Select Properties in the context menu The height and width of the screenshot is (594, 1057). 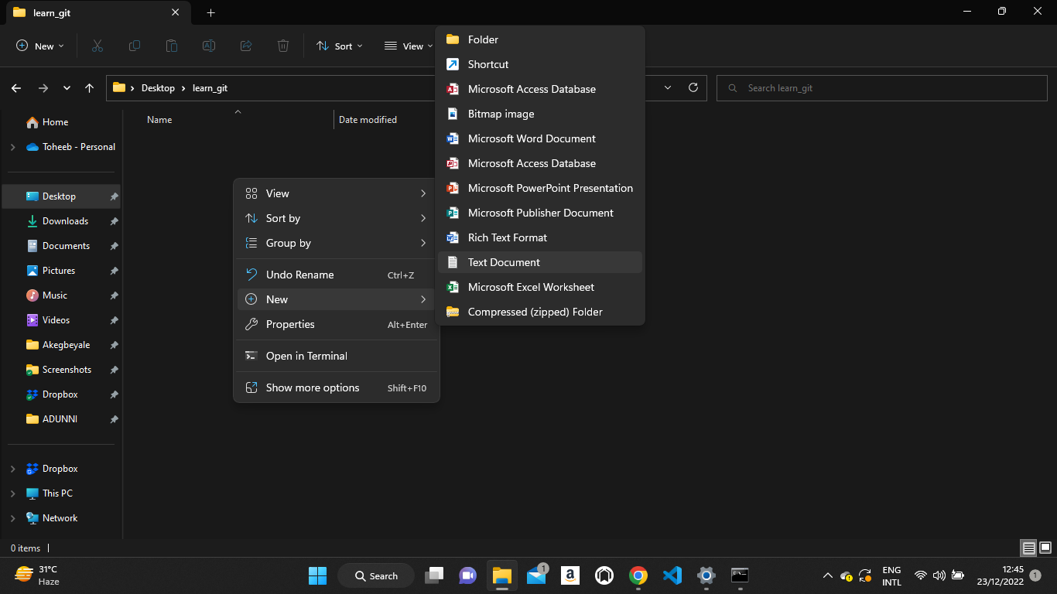point(337,324)
